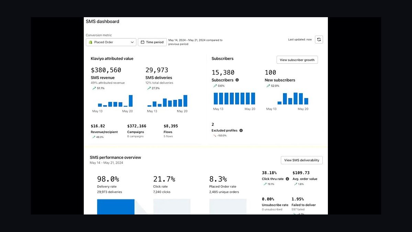Click the 1.95% Failed to deliver value

[298, 199]
